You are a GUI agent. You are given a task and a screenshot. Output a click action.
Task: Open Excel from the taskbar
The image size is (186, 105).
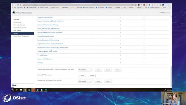(x=46, y=90)
